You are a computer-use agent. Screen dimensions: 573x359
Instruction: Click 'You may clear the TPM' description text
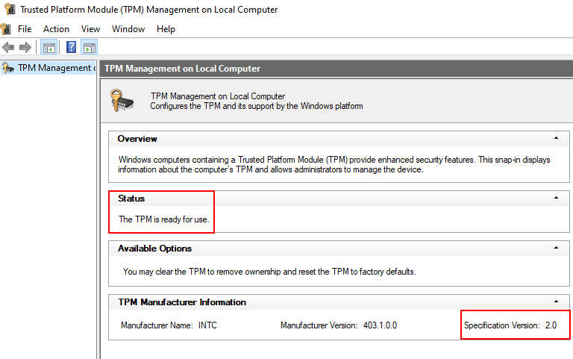[269, 272]
